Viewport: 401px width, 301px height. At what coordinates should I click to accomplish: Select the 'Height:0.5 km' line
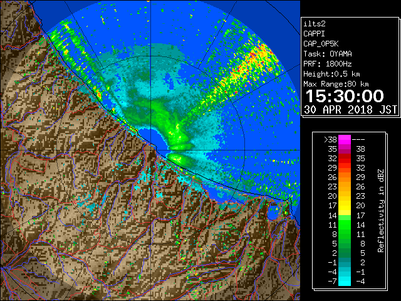pos(331,74)
